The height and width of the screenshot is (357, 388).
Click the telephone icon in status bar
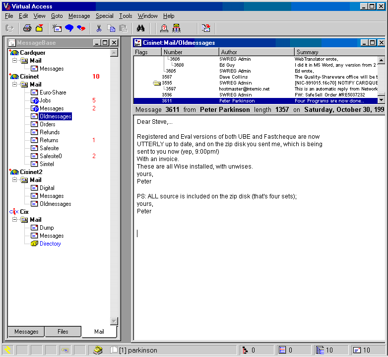click(x=98, y=350)
